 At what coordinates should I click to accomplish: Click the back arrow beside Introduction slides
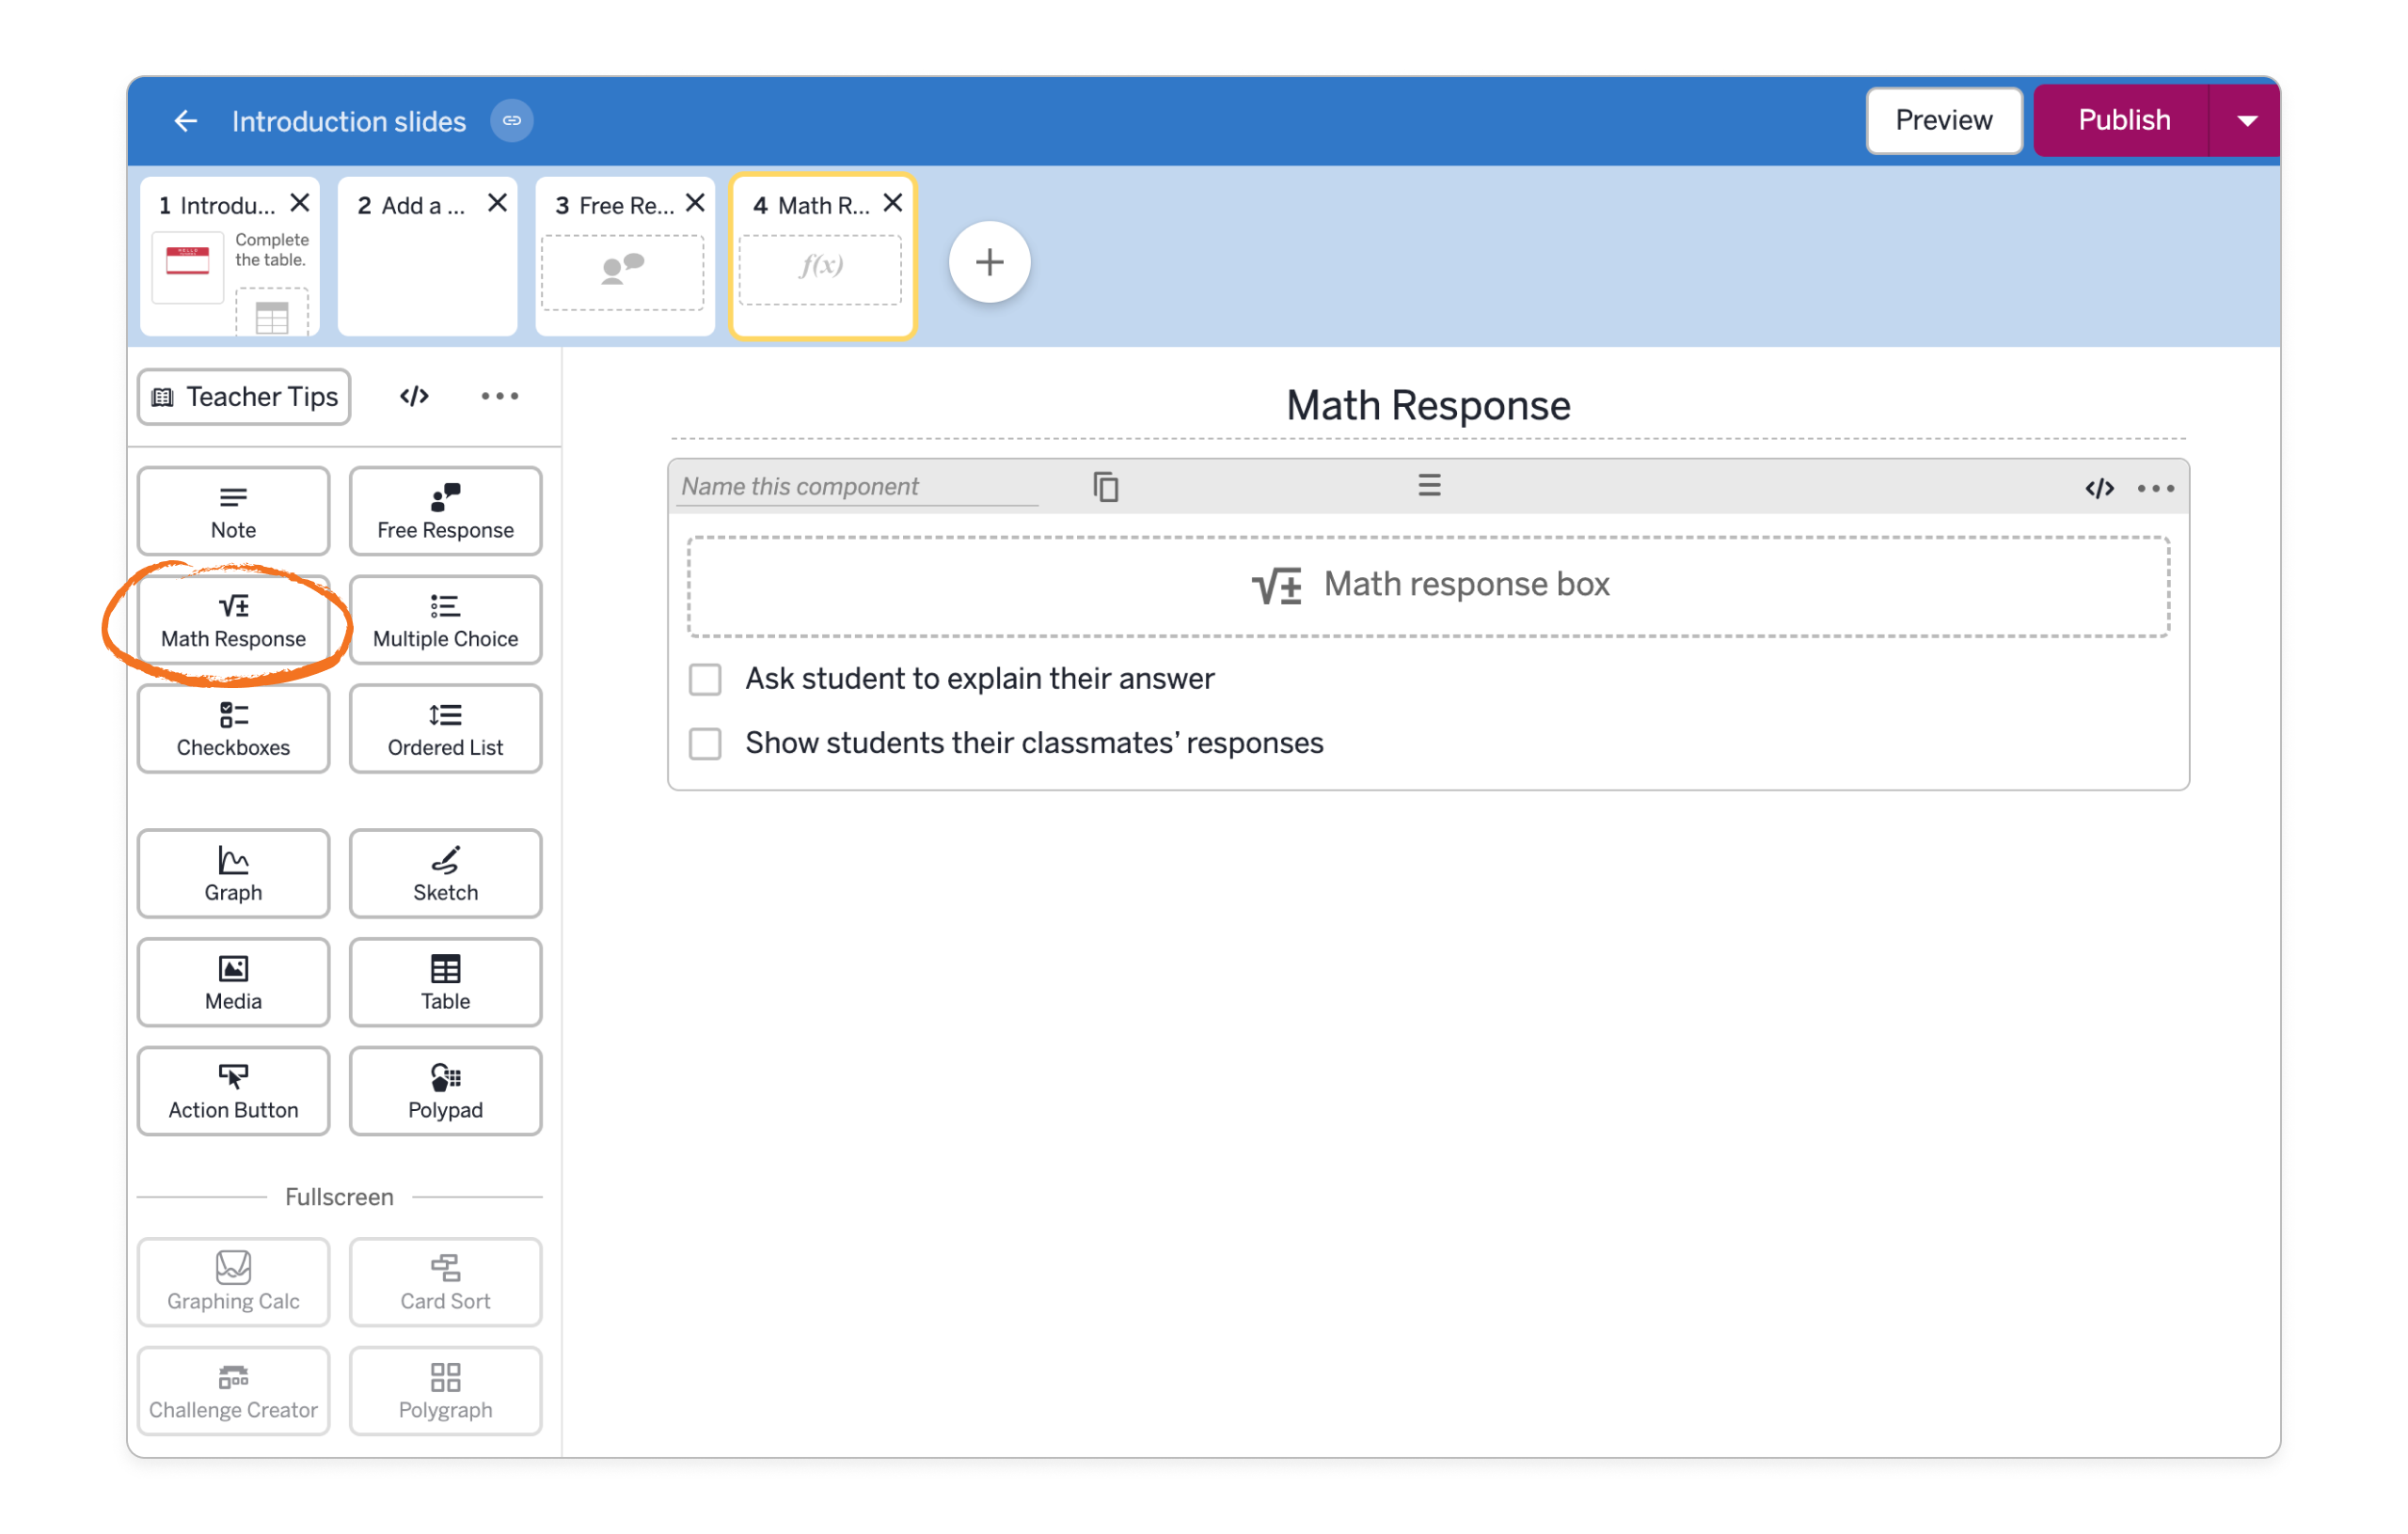tap(185, 121)
